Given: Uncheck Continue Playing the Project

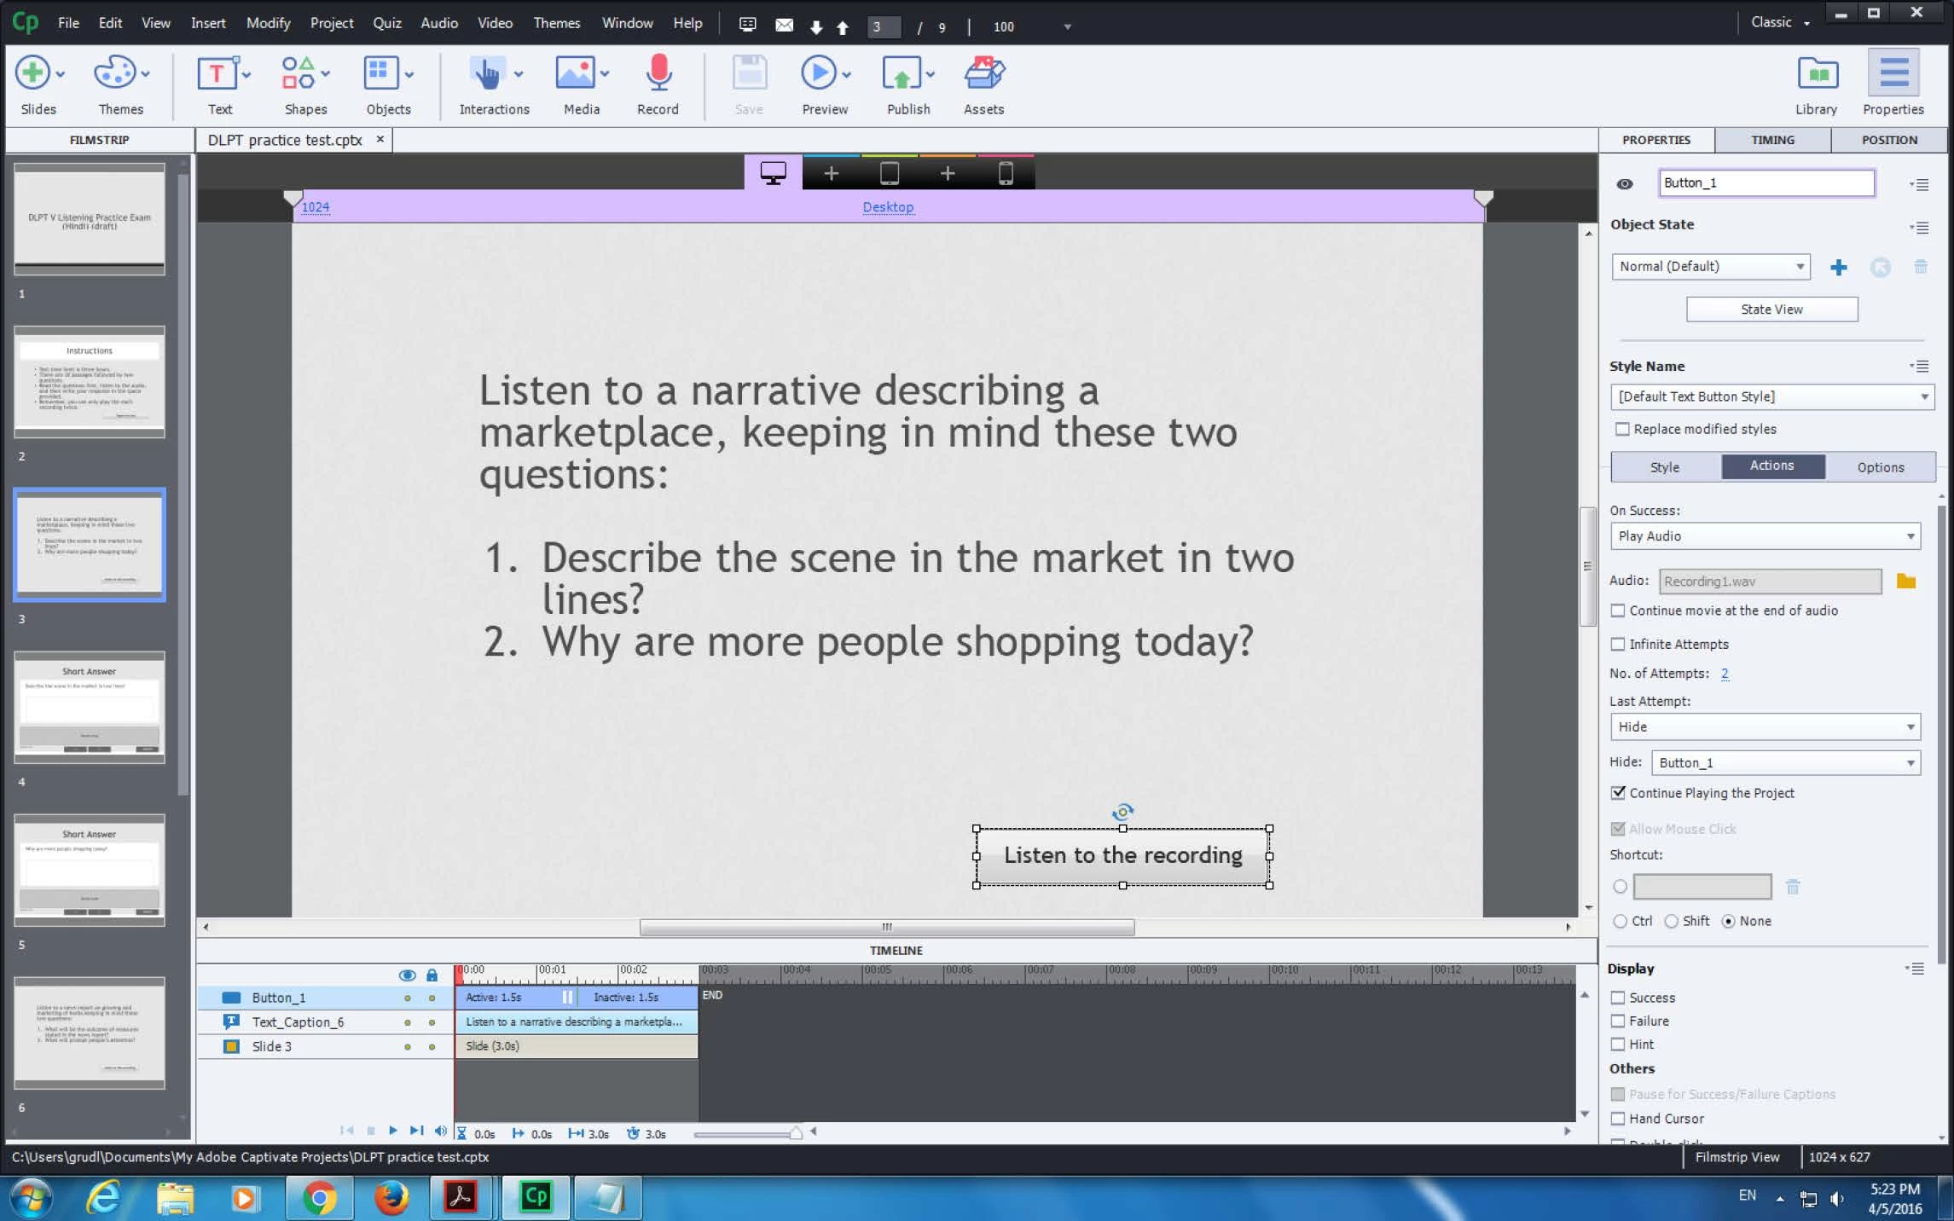Looking at the screenshot, I should pos(1618,793).
